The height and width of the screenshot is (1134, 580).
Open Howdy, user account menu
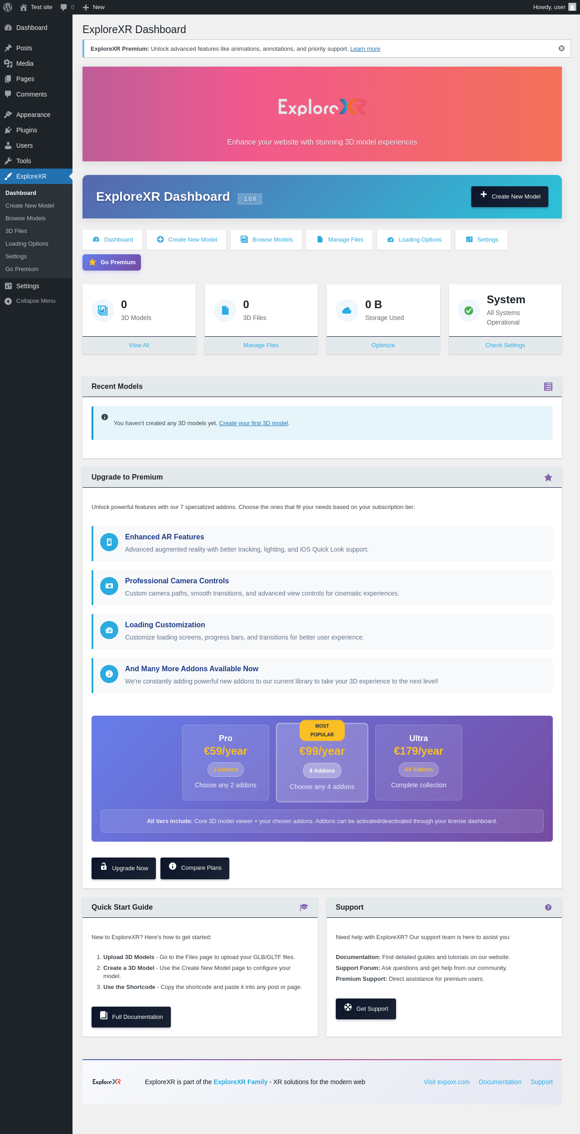tap(555, 7)
